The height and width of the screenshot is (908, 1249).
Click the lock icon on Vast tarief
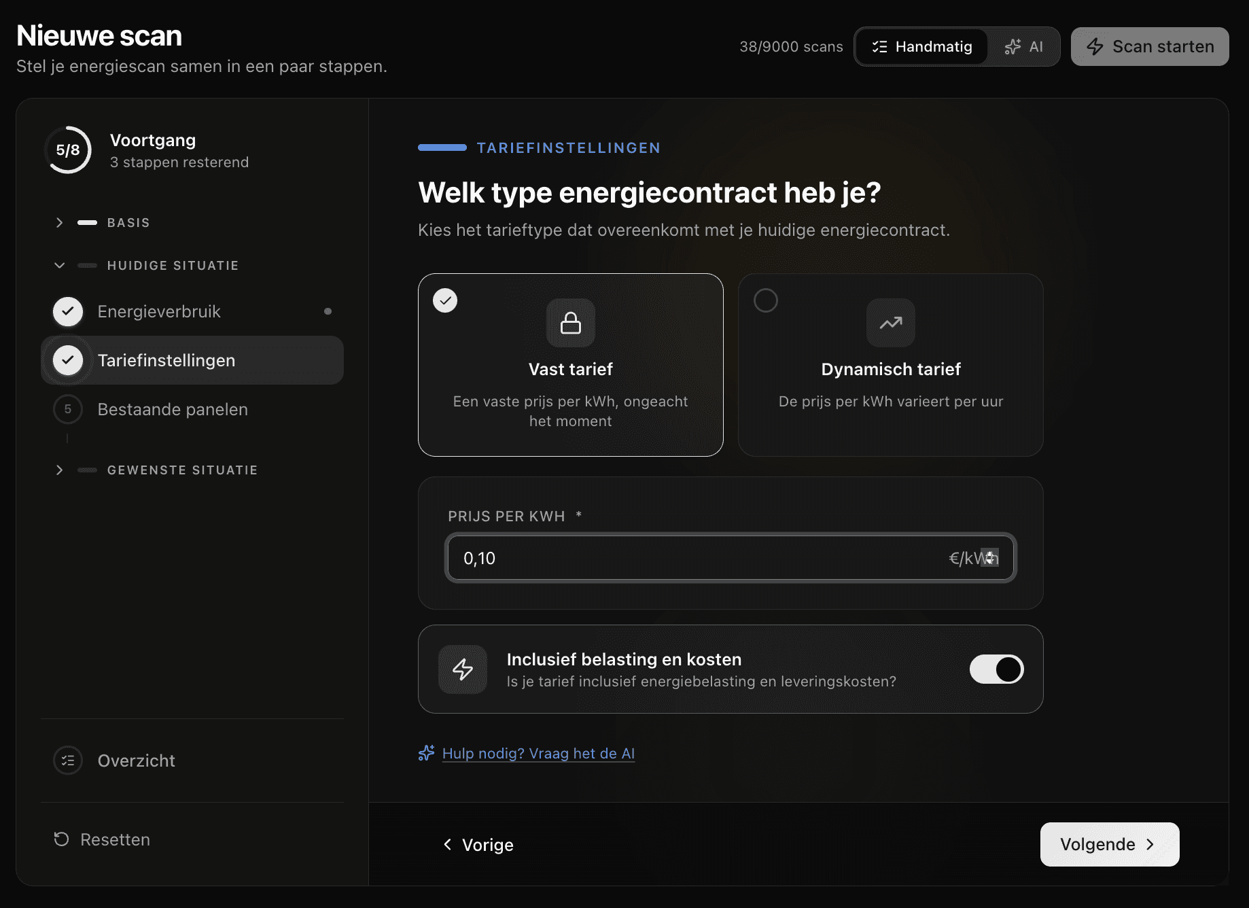coord(570,323)
